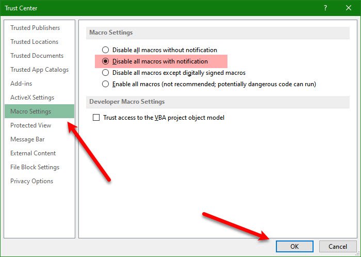The height and width of the screenshot is (257, 361).
Task: Open the help question mark icon
Action: [x=325, y=8]
